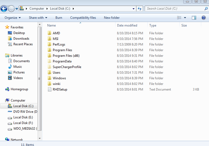Select Program Files (x86) folder icon

(x=50, y=55)
